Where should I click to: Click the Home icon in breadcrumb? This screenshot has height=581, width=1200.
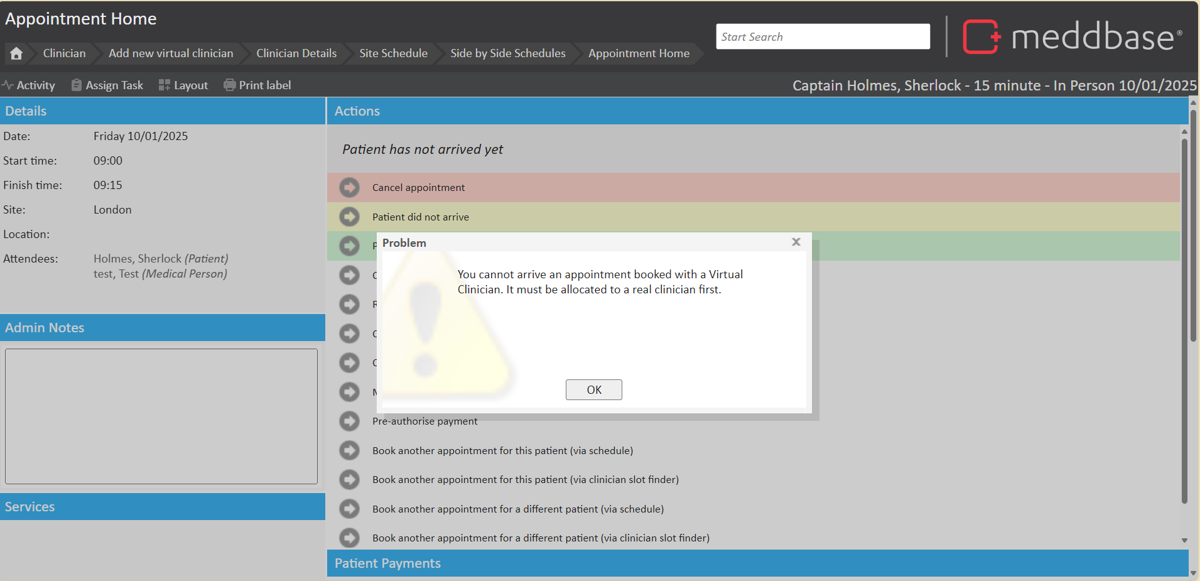click(16, 53)
